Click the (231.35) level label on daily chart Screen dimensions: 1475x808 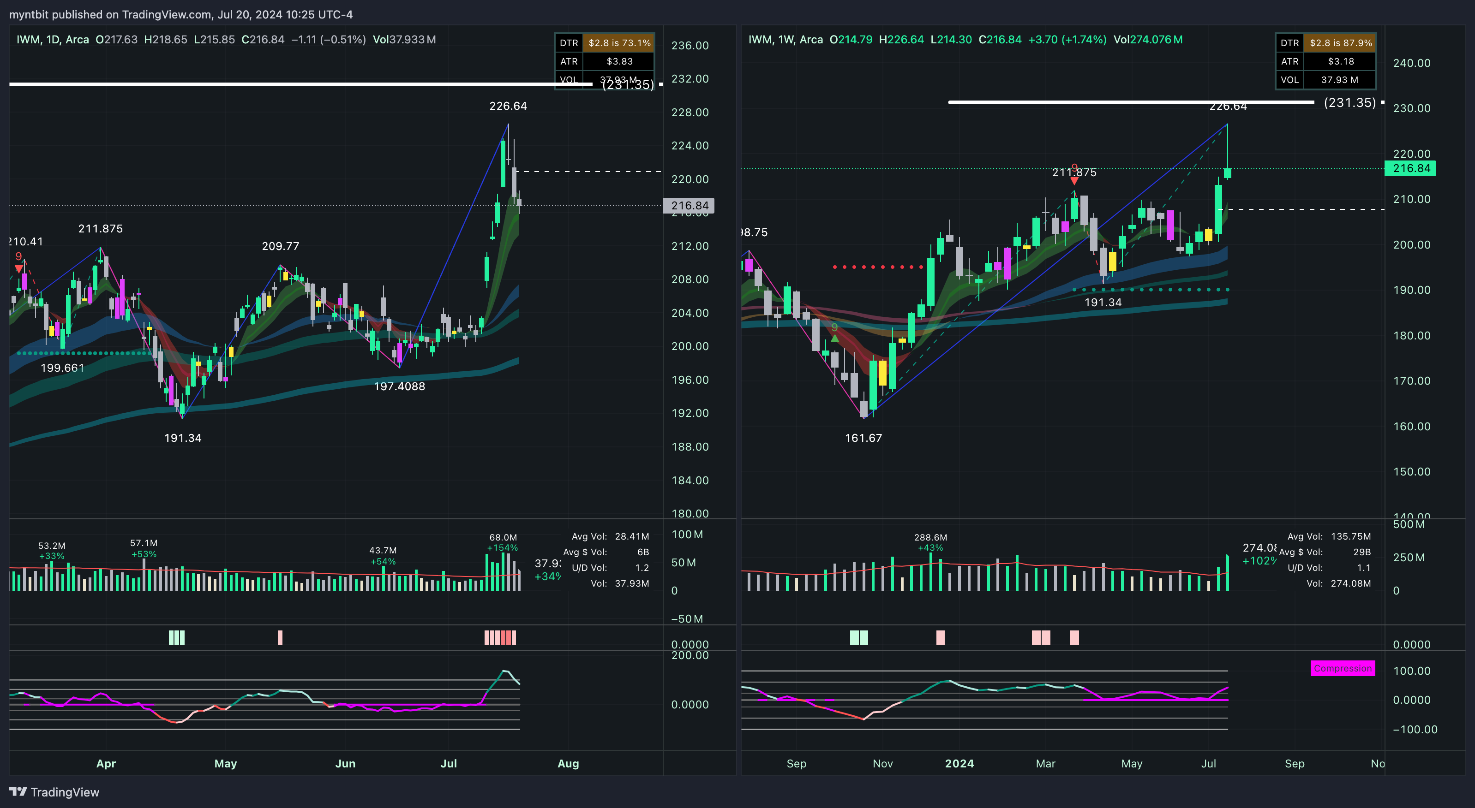[x=628, y=85]
